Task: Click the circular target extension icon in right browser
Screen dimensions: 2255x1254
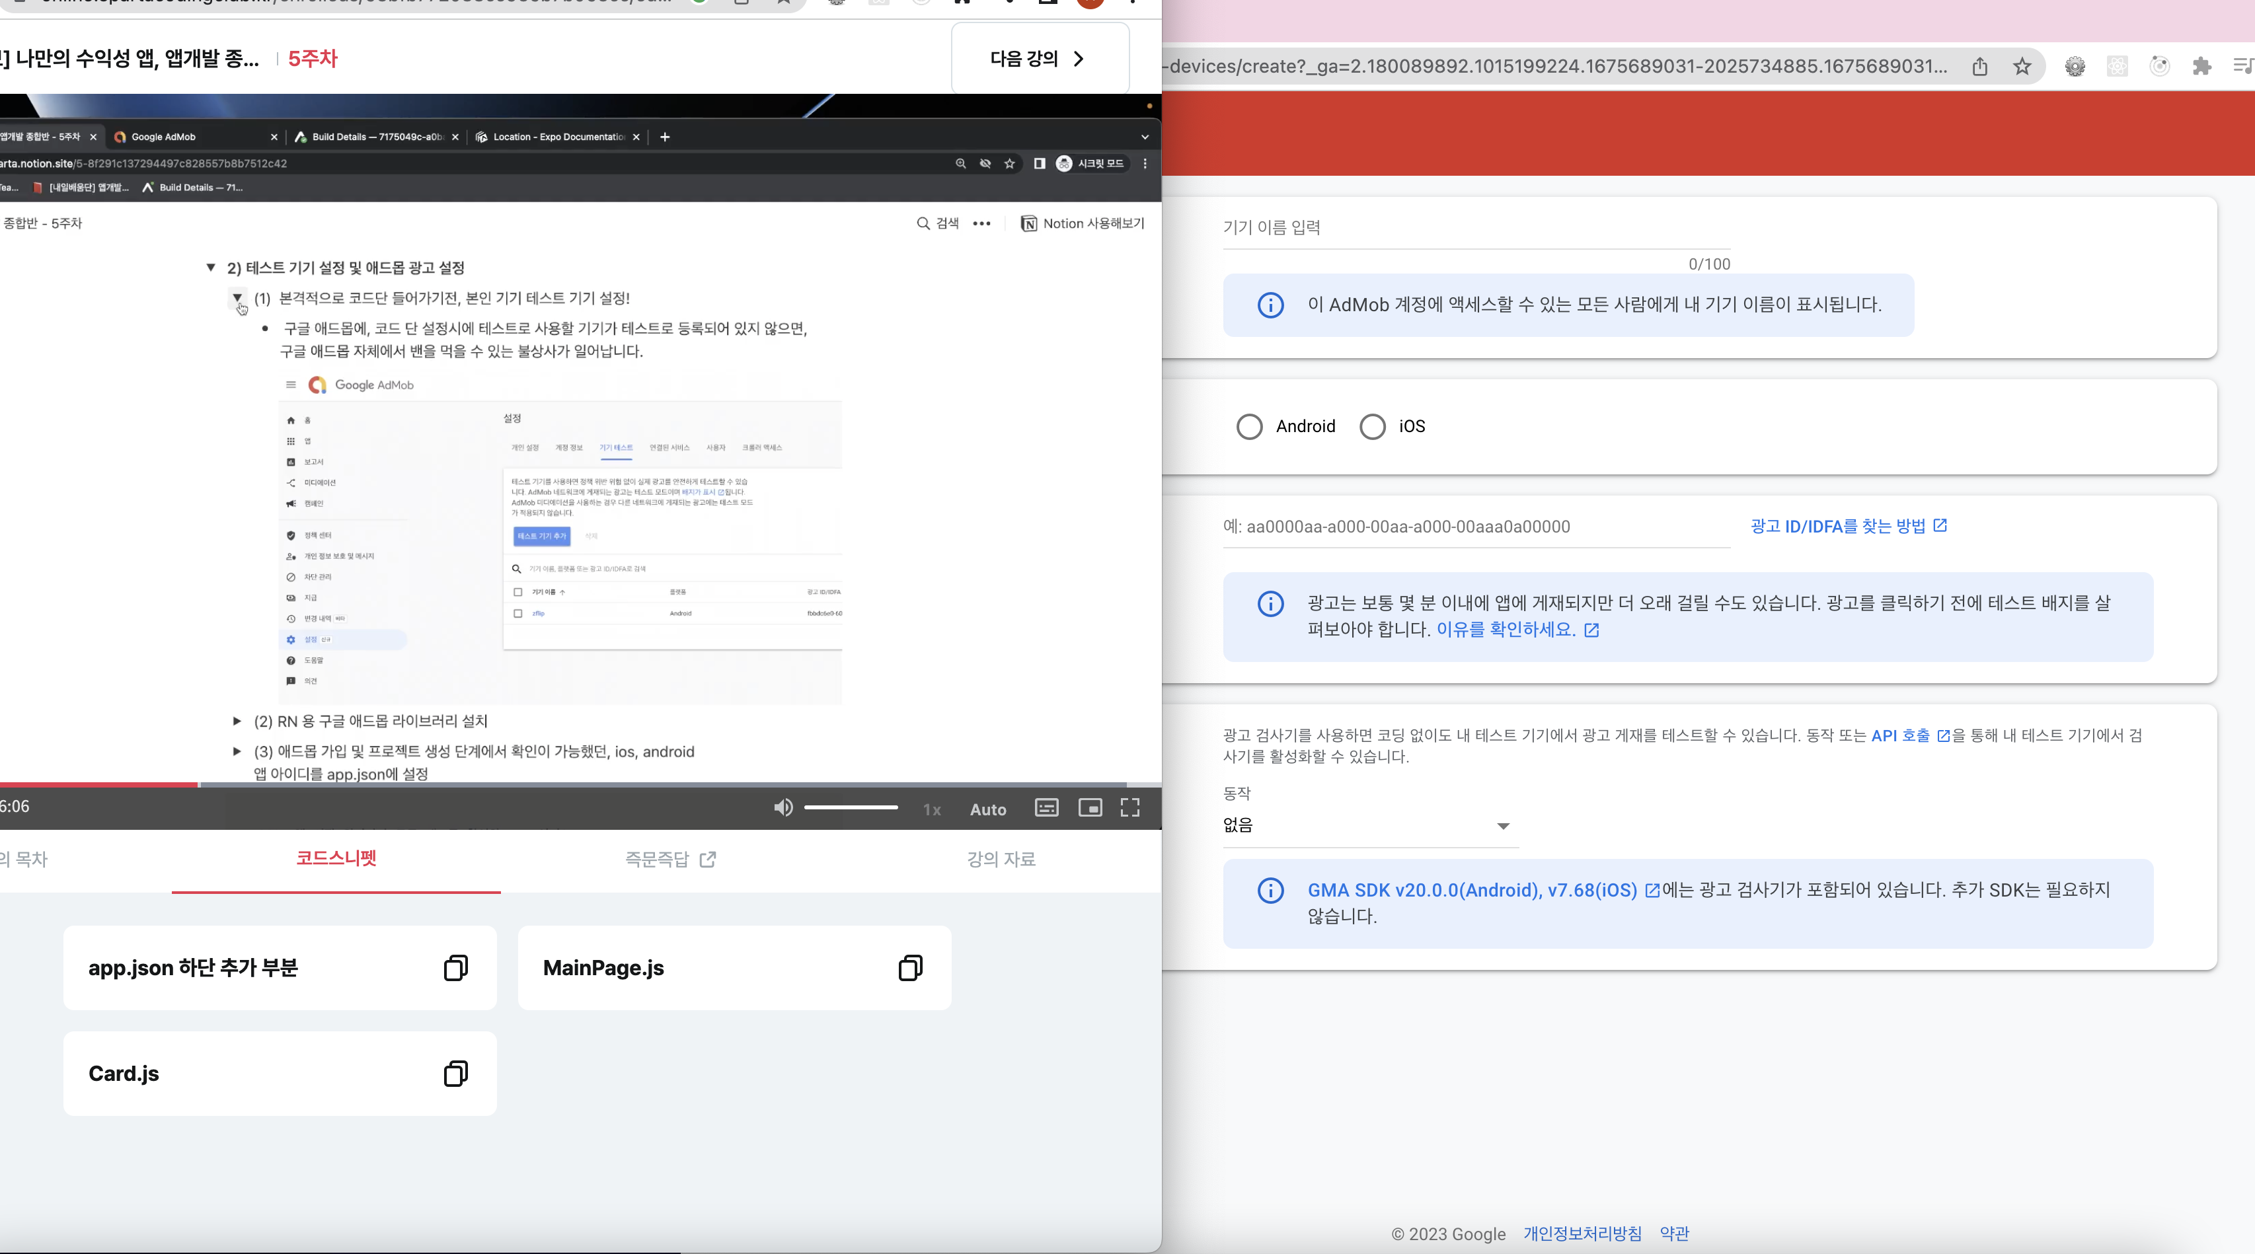Action: [x=2160, y=67]
